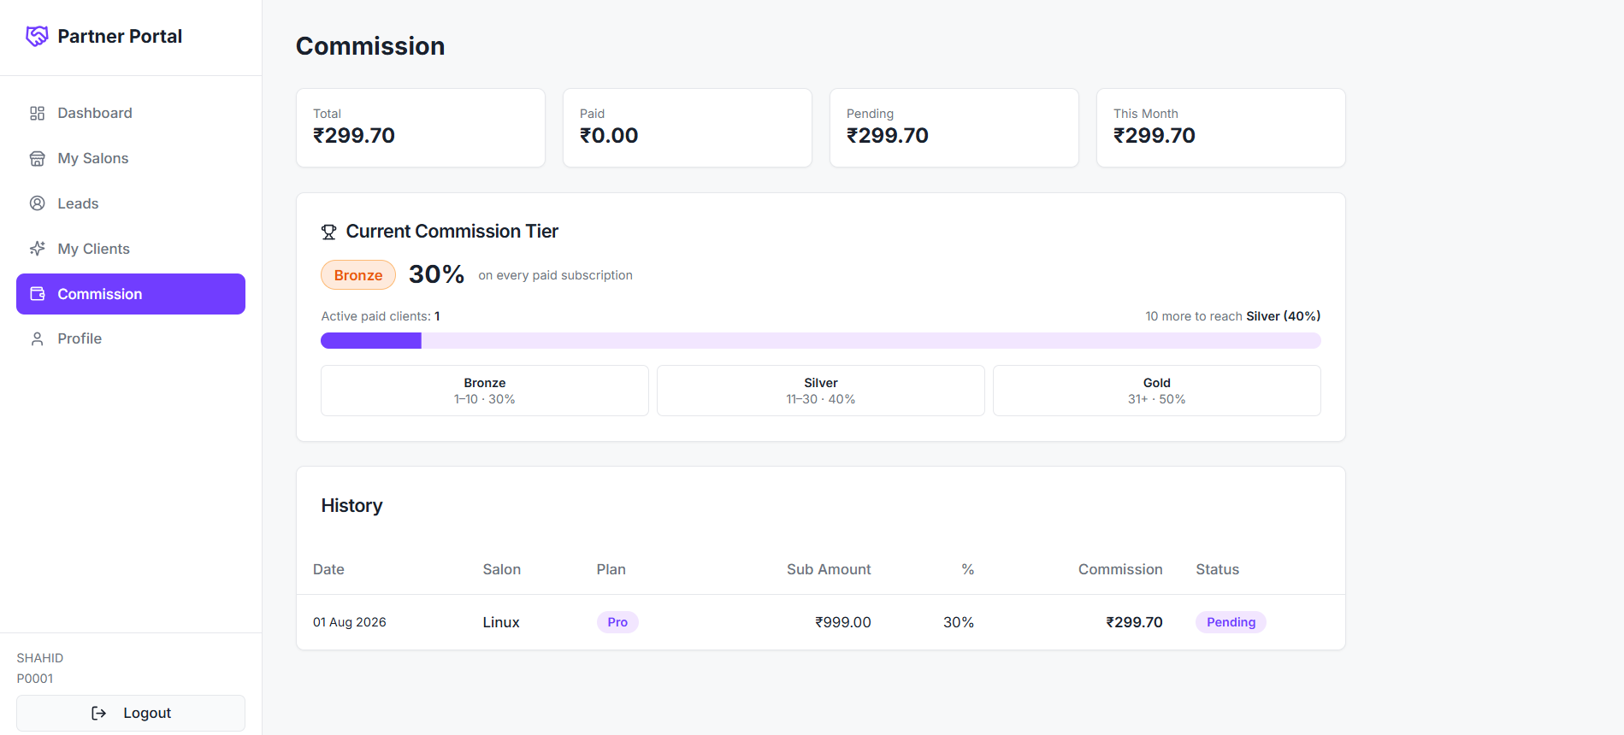1624x735 pixels.
Task: Open the Profile page
Action: point(131,338)
